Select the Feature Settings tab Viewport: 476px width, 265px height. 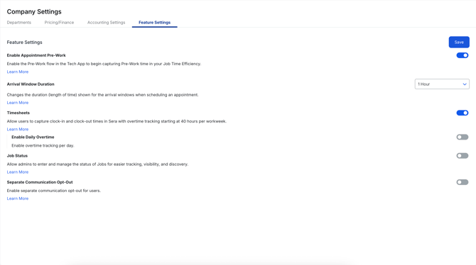point(154,23)
